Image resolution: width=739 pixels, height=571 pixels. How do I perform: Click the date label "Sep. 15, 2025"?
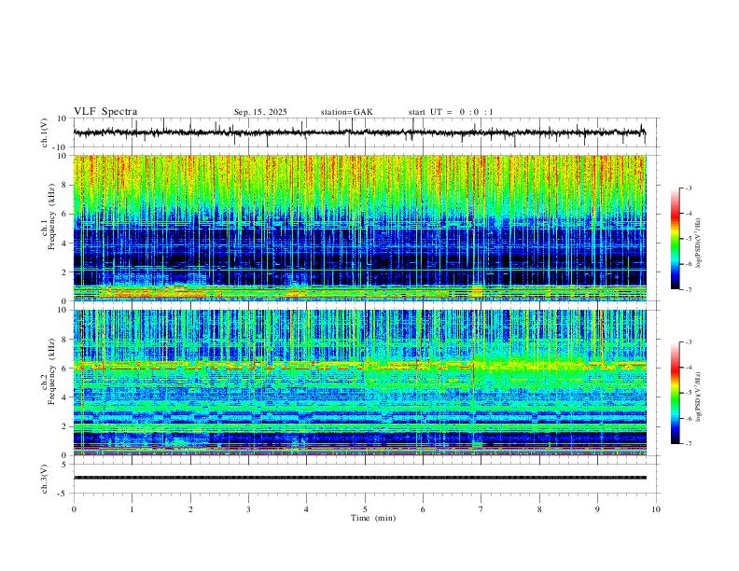(260, 112)
